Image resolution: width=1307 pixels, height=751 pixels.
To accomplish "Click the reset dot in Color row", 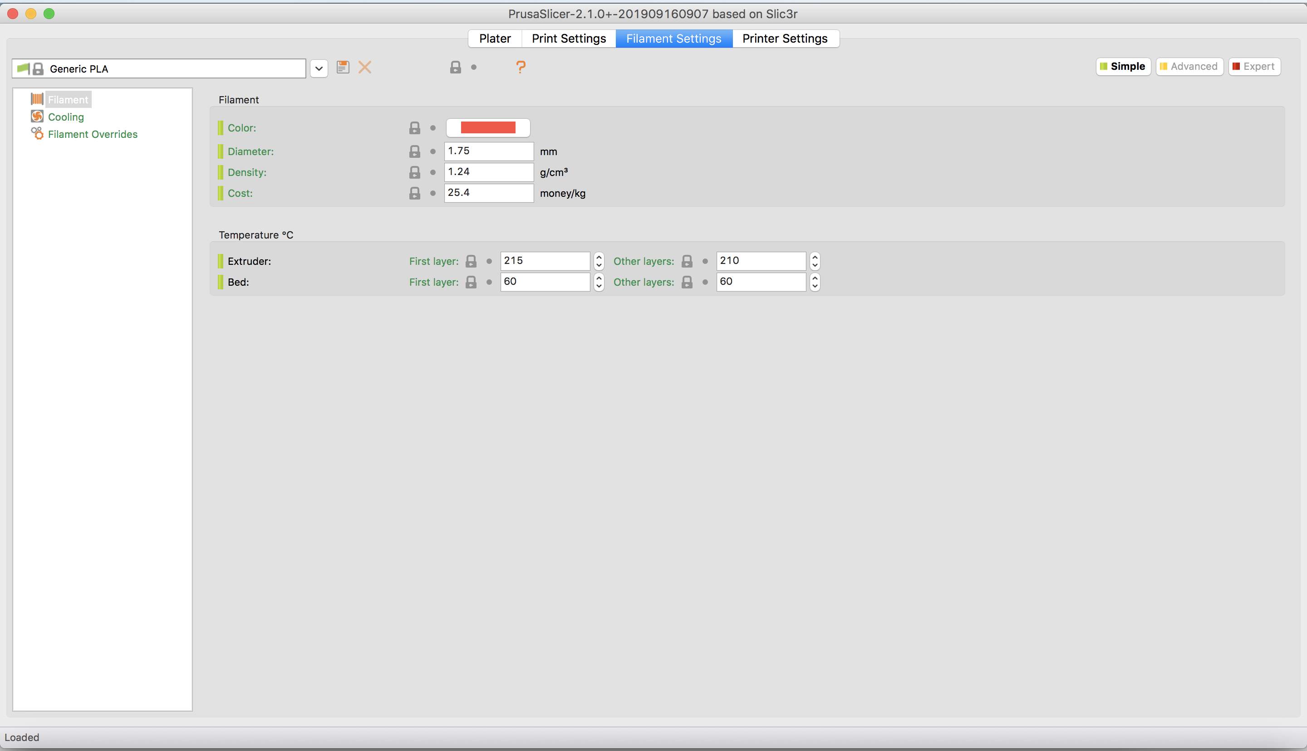I will pos(433,128).
